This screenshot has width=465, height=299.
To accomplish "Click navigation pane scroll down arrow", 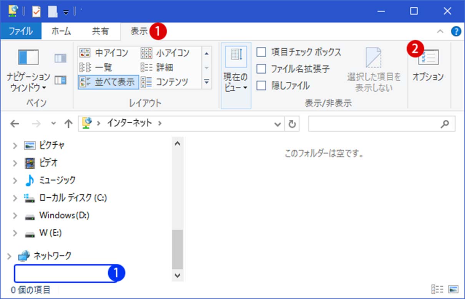I will click(x=177, y=275).
